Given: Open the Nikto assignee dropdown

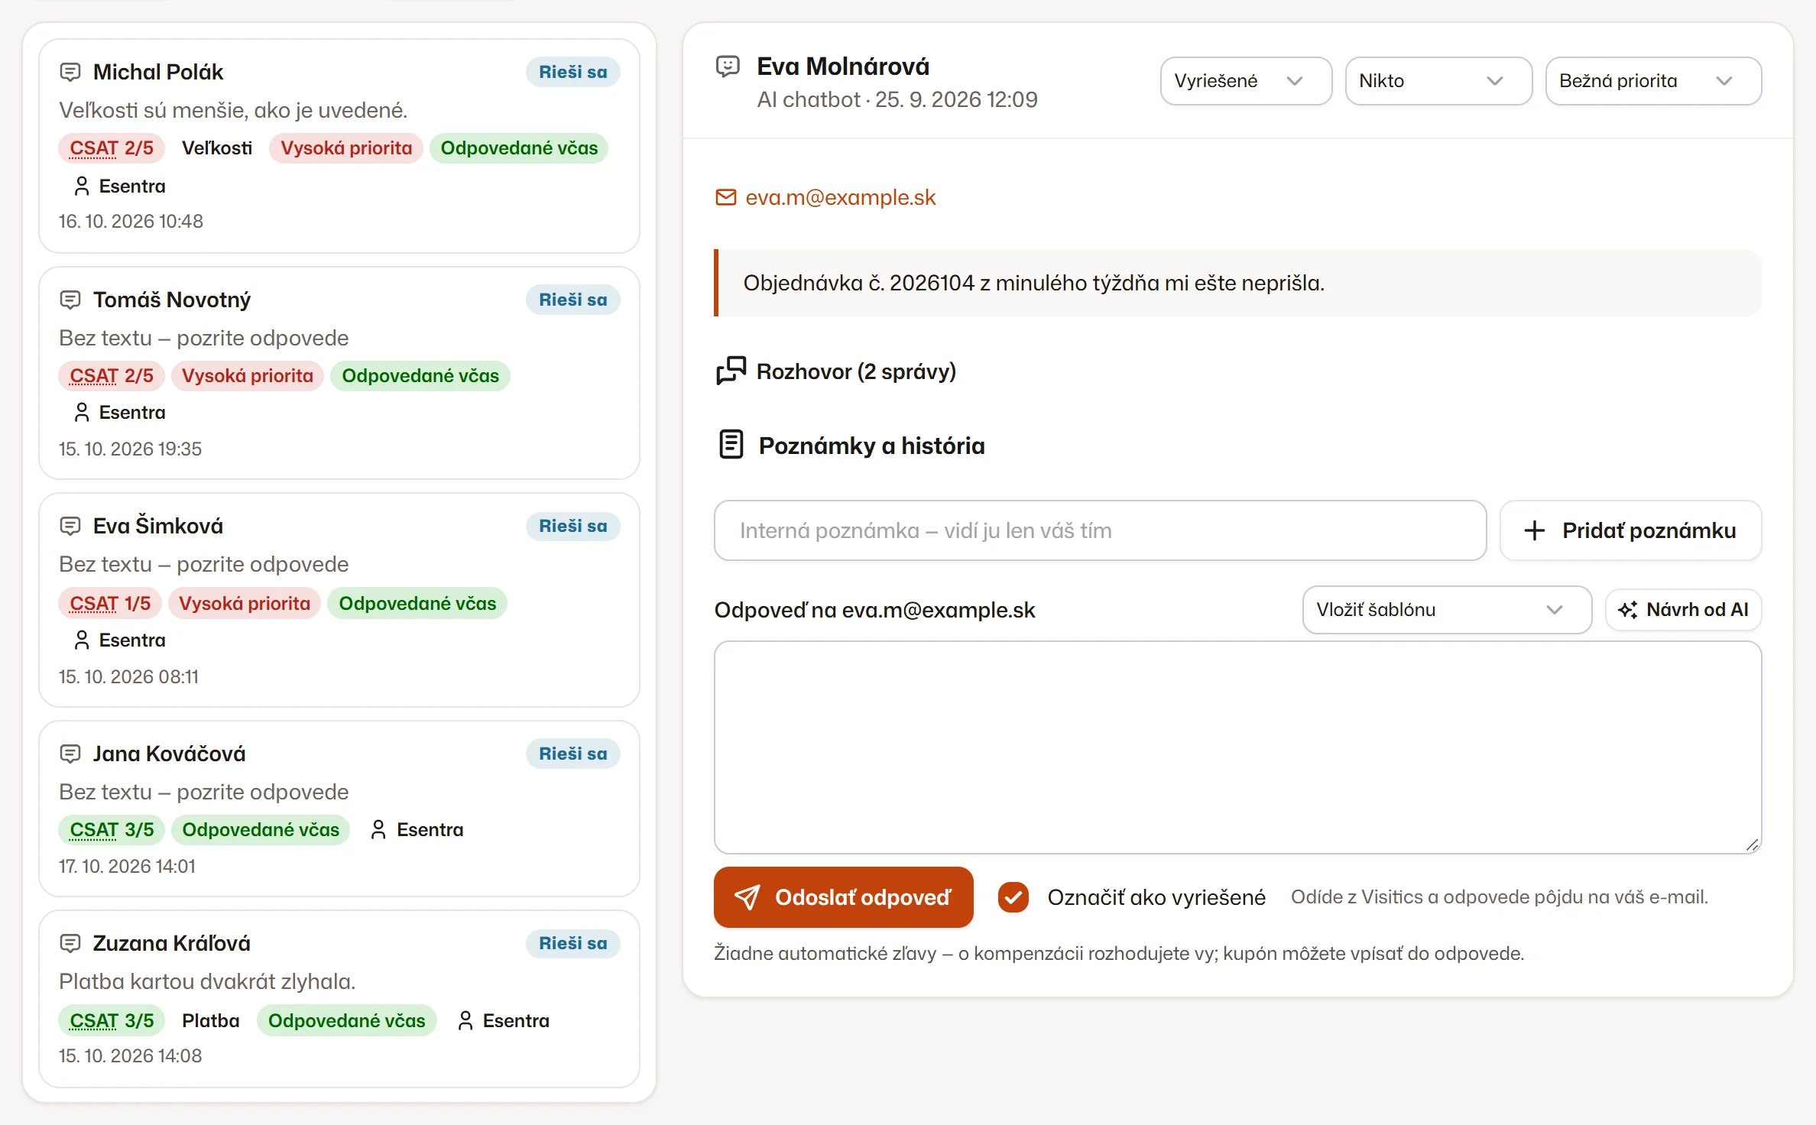Looking at the screenshot, I should pos(1438,81).
